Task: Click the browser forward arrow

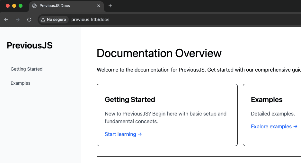Action: 18,20
